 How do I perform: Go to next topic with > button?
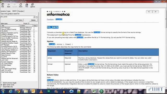pyautogui.click(x=156, y=11)
